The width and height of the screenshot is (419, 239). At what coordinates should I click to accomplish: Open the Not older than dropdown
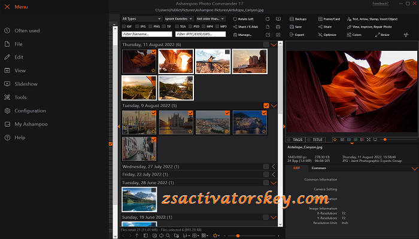tap(211, 19)
